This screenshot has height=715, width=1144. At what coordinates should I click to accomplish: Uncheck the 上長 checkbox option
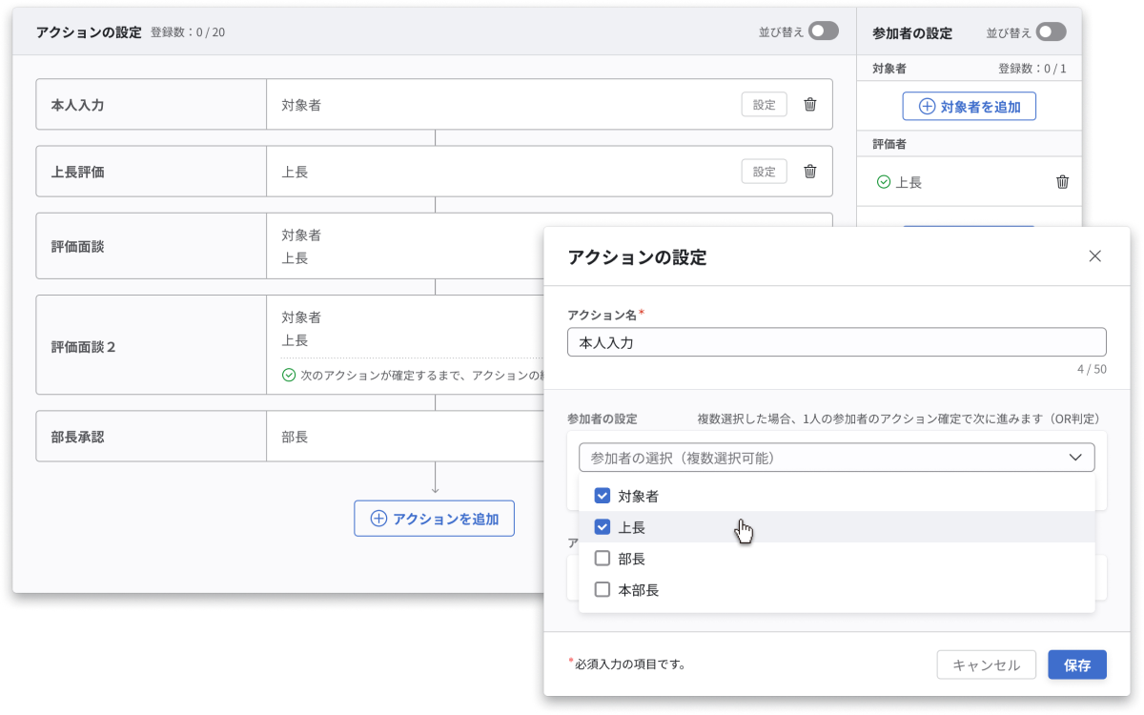(603, 527)
